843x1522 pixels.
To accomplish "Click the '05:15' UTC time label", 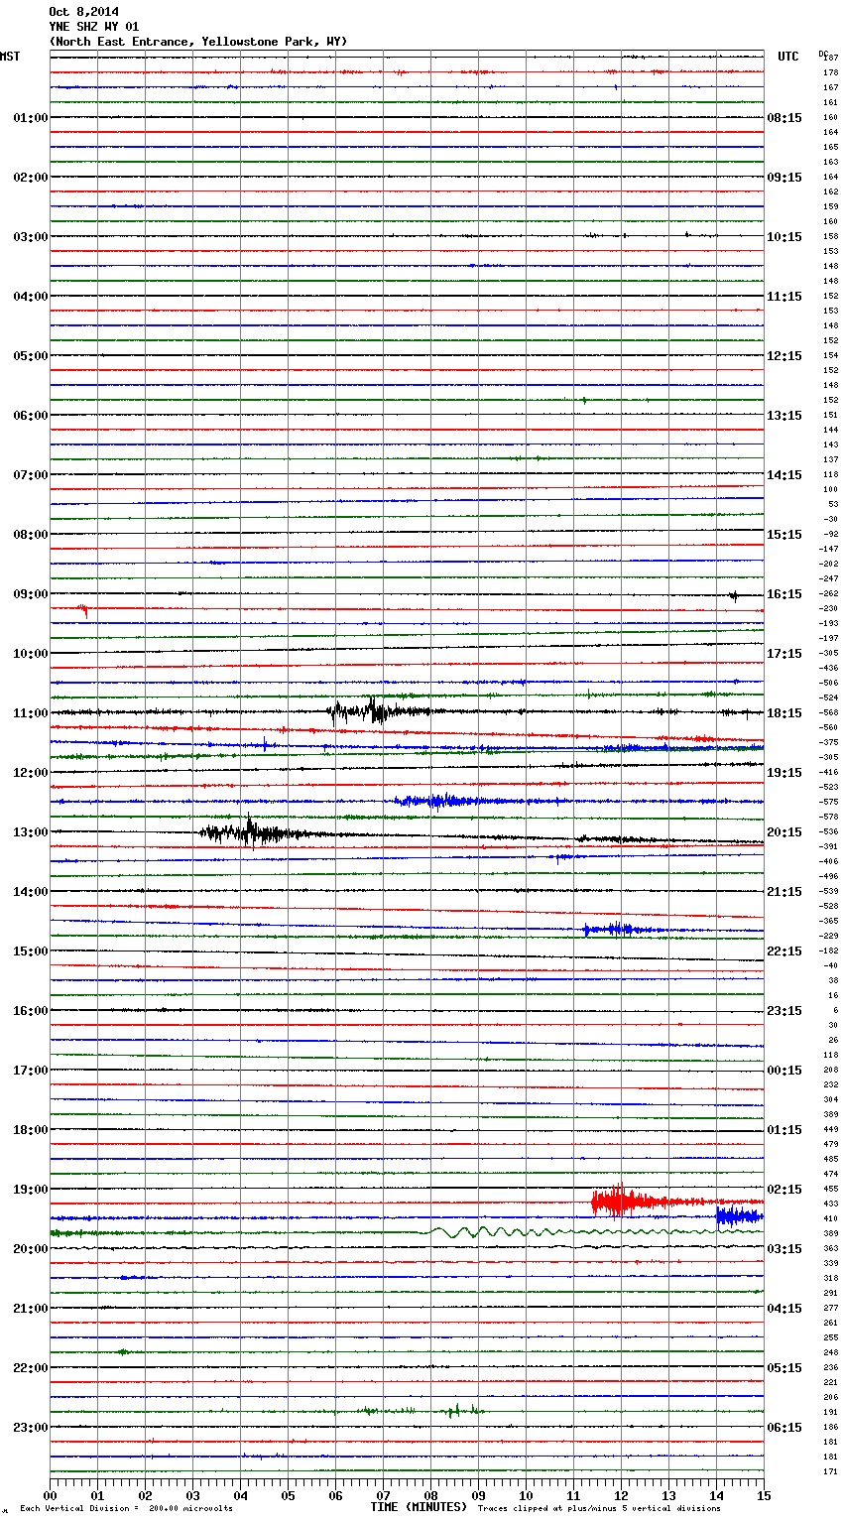I will point(784,1368).
